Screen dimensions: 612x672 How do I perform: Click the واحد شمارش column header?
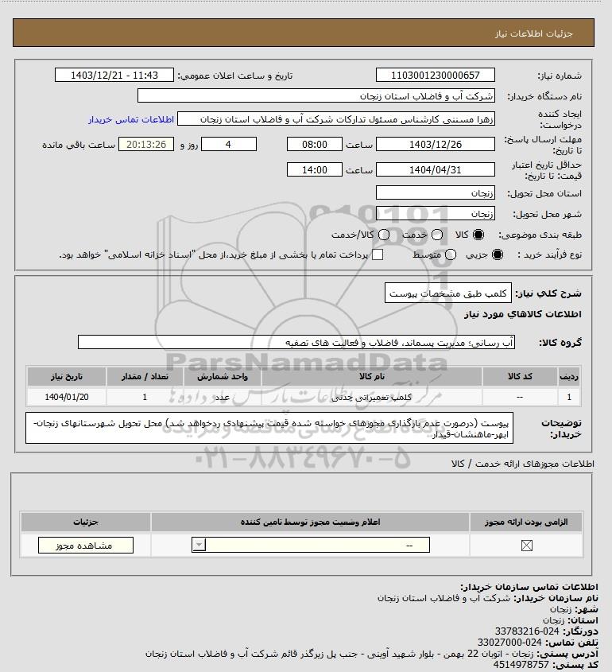223,376
